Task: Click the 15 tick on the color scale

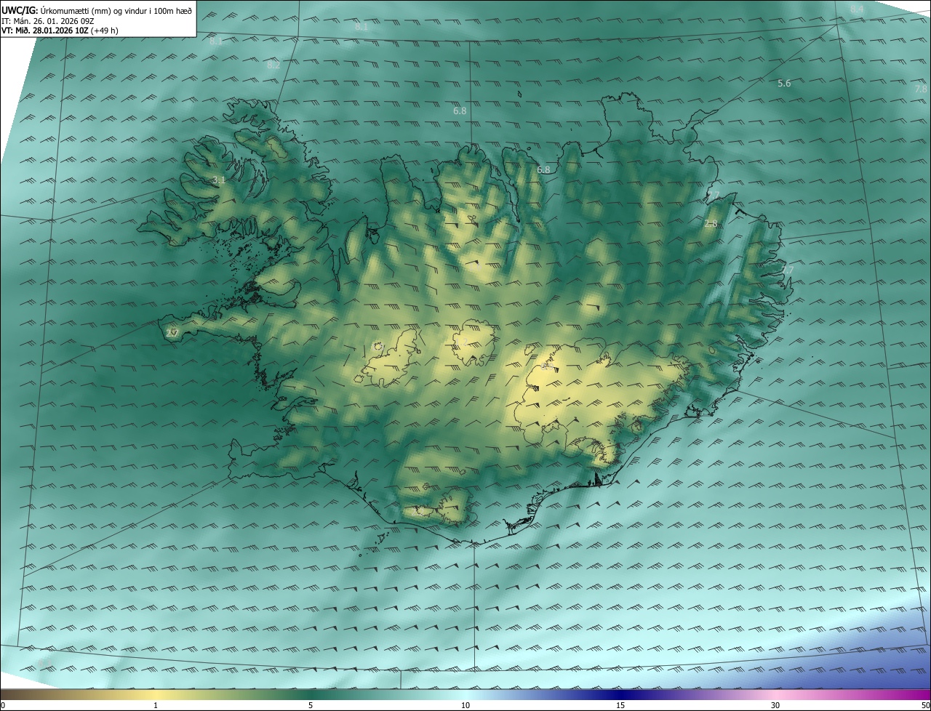Action: pos(620,705)
